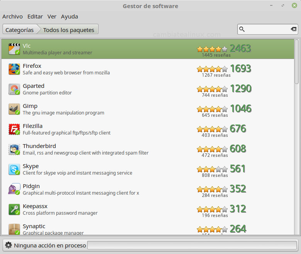Focus the search input field
This screenshot has width=301, height=254.
coord(267,29)
